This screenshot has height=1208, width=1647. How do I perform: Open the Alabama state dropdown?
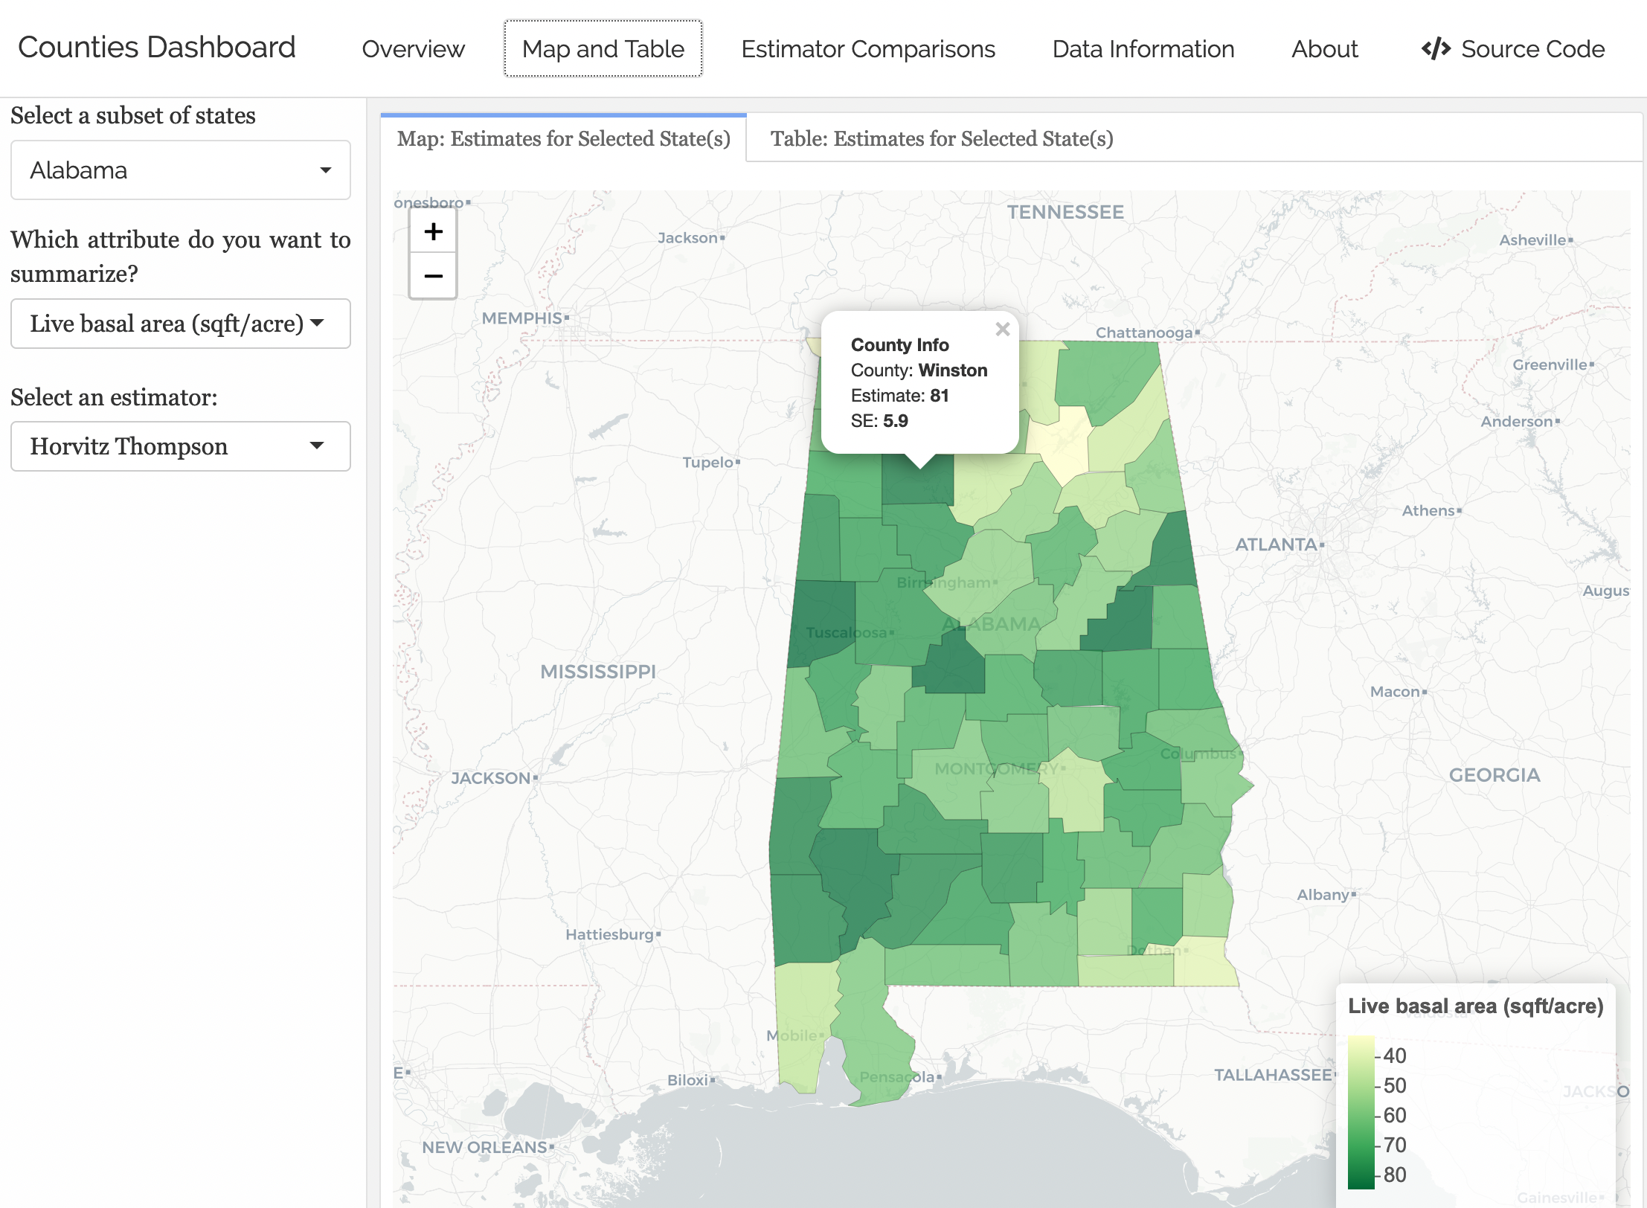181,170
